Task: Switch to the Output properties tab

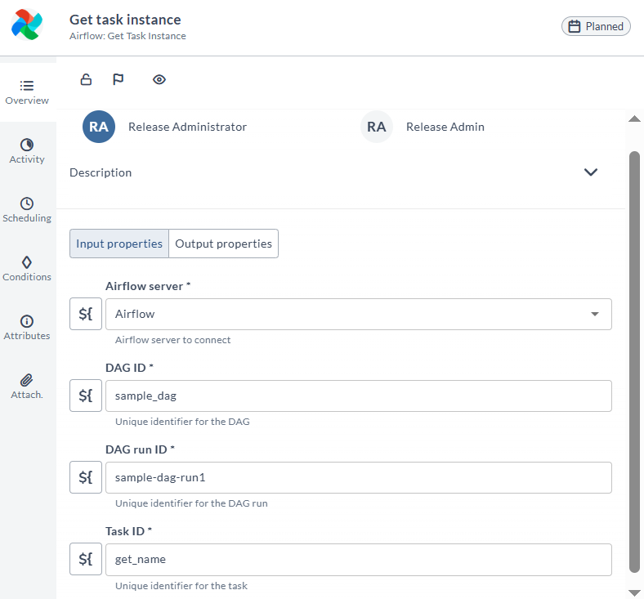Action: pos(223,244)
